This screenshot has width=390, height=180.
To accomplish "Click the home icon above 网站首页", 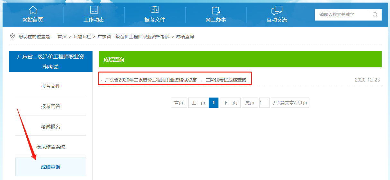I will pyautogui.click(x=33, y=10).
